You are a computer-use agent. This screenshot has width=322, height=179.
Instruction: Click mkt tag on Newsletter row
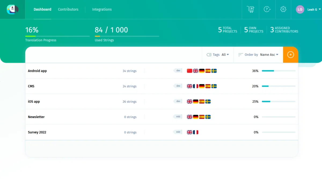177,117
